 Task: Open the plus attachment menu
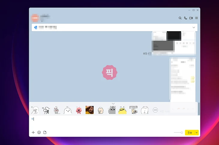coord(33,132)
